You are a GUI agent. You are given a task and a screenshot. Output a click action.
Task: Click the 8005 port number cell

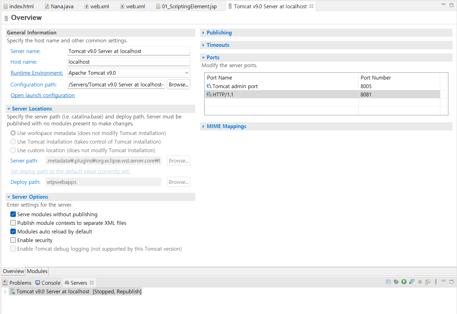(x=399, y=86)
